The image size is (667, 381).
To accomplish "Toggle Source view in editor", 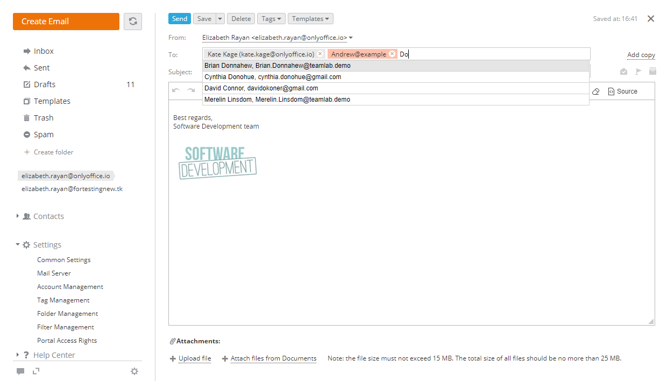I will click(622, 91).
